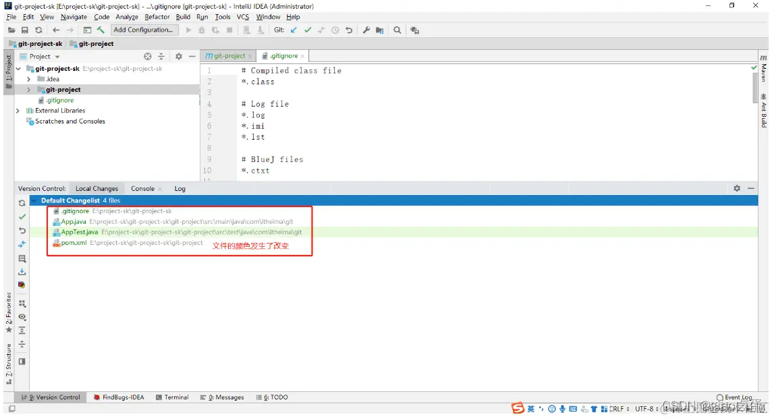
Task: Open the Project panel gear settings
Action: 179,57
